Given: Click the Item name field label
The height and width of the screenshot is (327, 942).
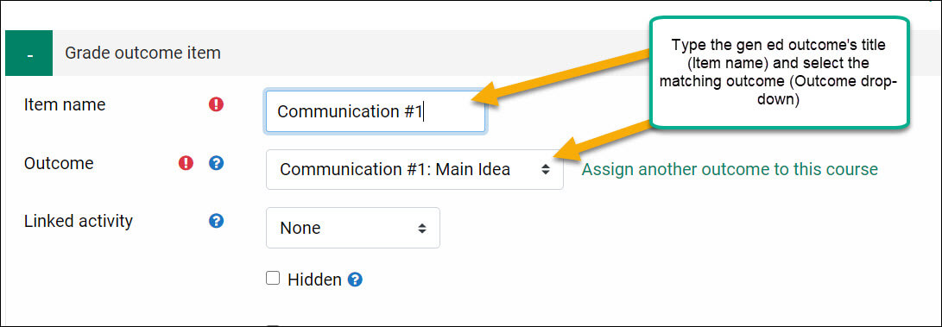Looking at the screenshot, I should (65, 105).
